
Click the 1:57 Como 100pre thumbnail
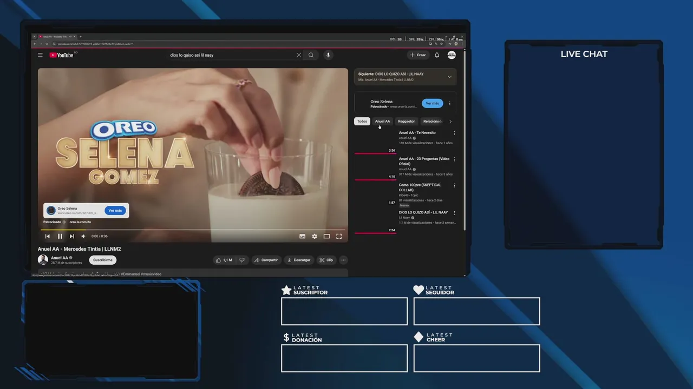coord(375,194)
